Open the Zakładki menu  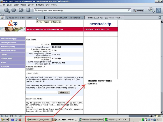click(x=31, y=5)
